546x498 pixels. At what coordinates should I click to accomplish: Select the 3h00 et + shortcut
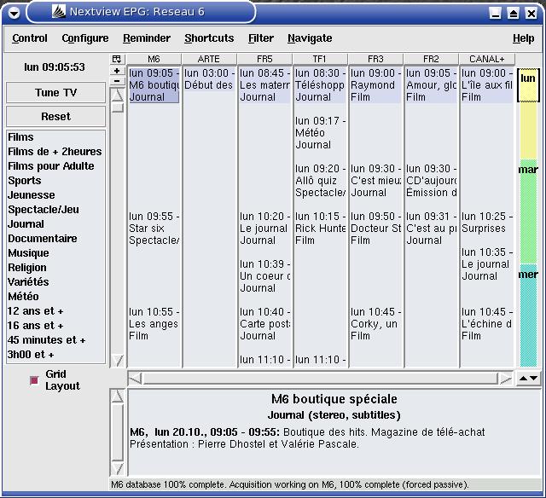(x=55, y=355)
